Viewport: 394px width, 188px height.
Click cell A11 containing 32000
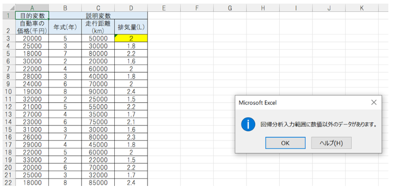pos(32,99)
